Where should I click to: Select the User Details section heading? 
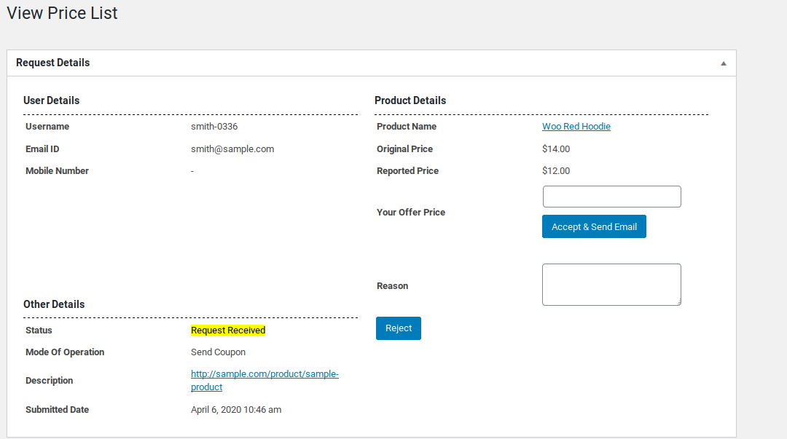(x=51, y=100)
